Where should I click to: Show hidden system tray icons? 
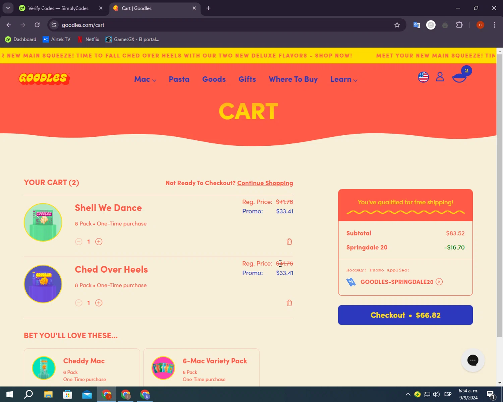click(408, 394)
